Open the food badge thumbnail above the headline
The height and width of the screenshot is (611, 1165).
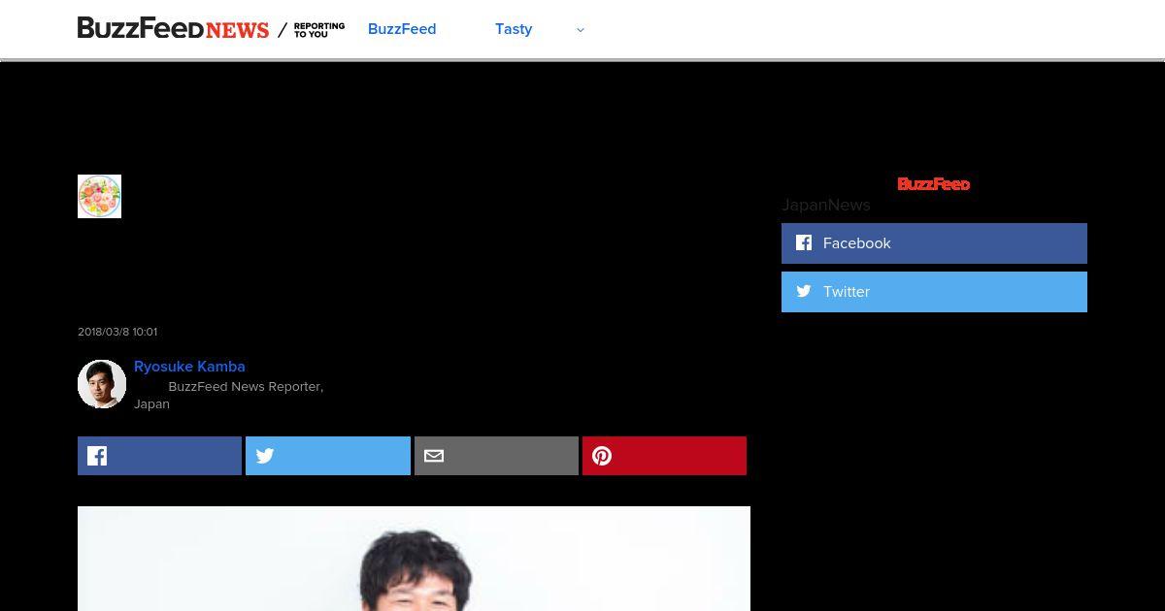pyautogui.click(x=99, y=196)
